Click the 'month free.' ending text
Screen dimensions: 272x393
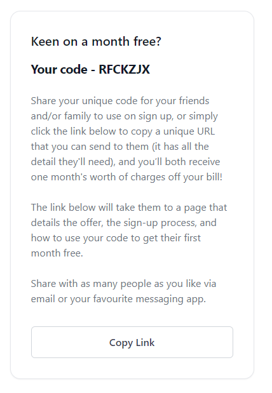pos(57,253)
